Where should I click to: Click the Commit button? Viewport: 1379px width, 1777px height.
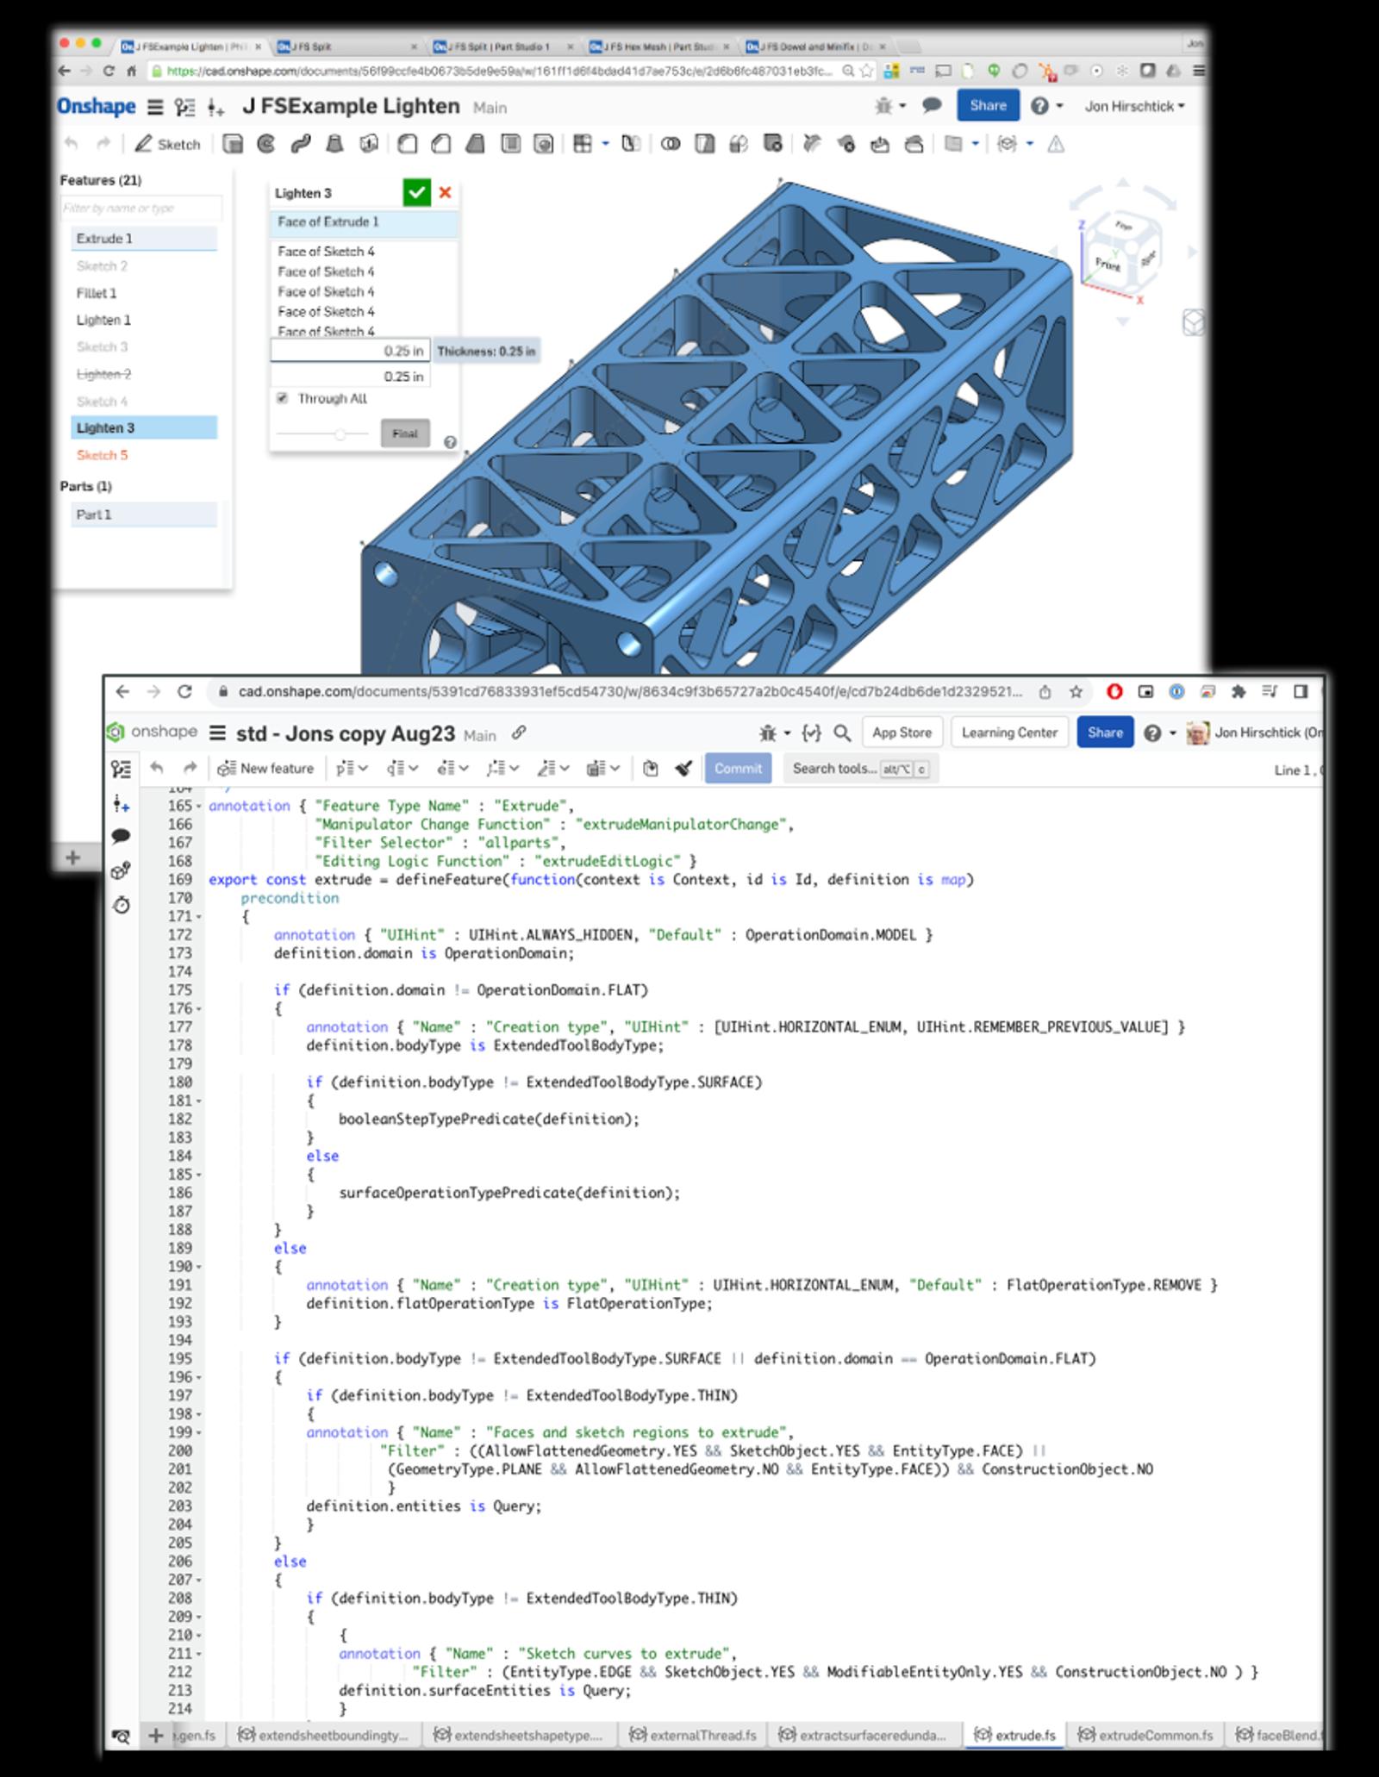[738, 769]
